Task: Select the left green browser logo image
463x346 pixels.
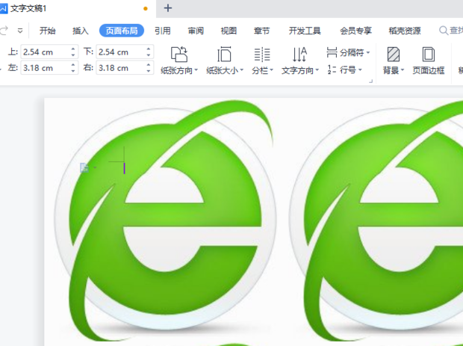Action: pyautogui.click(x=164, y=222)
